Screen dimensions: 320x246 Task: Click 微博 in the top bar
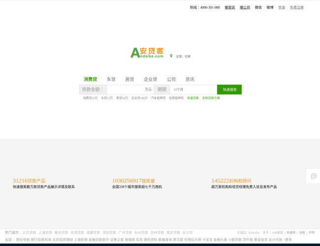pyautogui.click(x=270, y=7)
